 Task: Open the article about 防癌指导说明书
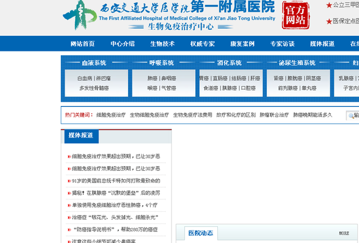(x=116, y=229)
